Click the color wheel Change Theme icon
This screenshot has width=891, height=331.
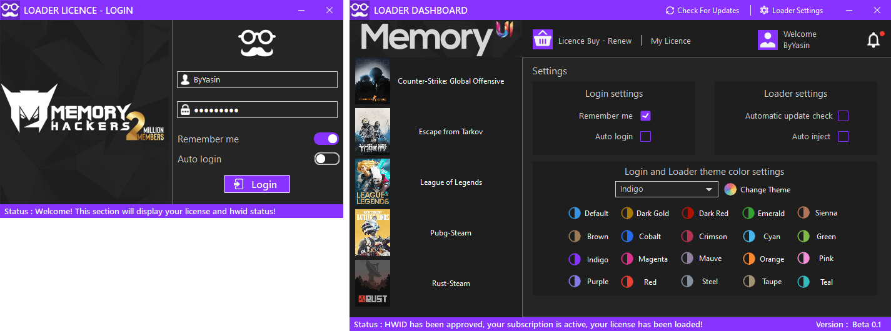(x=730, y=189)
